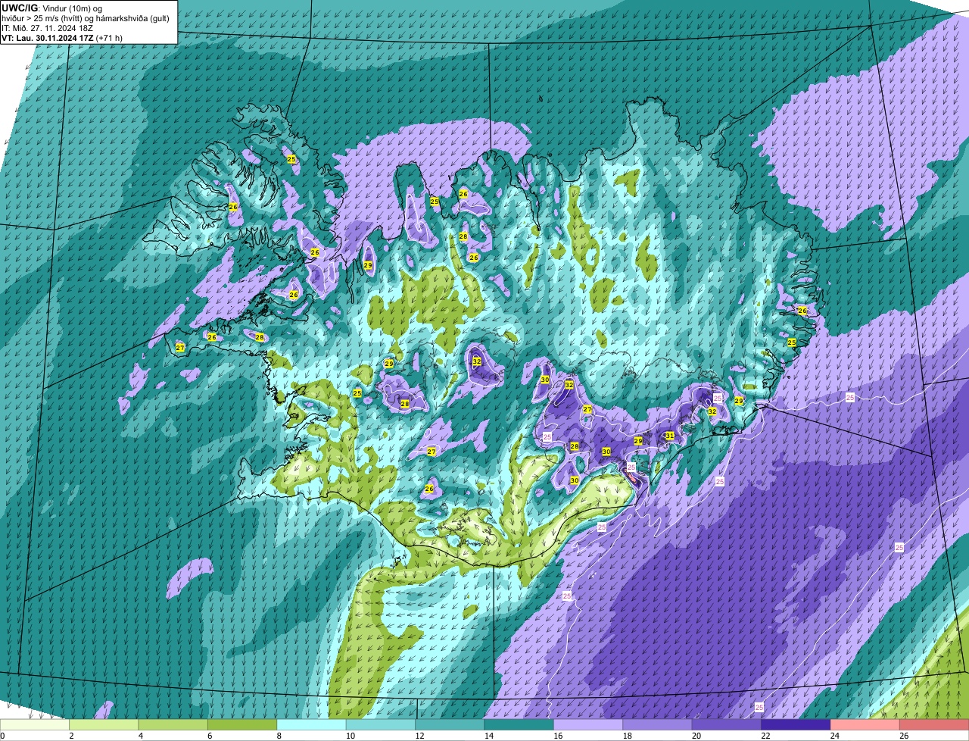
Task: Click the title line "UWC/IG: Vindur (10m) og"
Action: click(52, 8)
